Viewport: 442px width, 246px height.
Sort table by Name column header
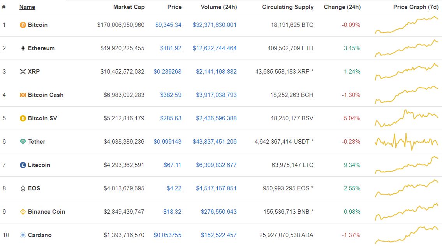coord(27,7)
